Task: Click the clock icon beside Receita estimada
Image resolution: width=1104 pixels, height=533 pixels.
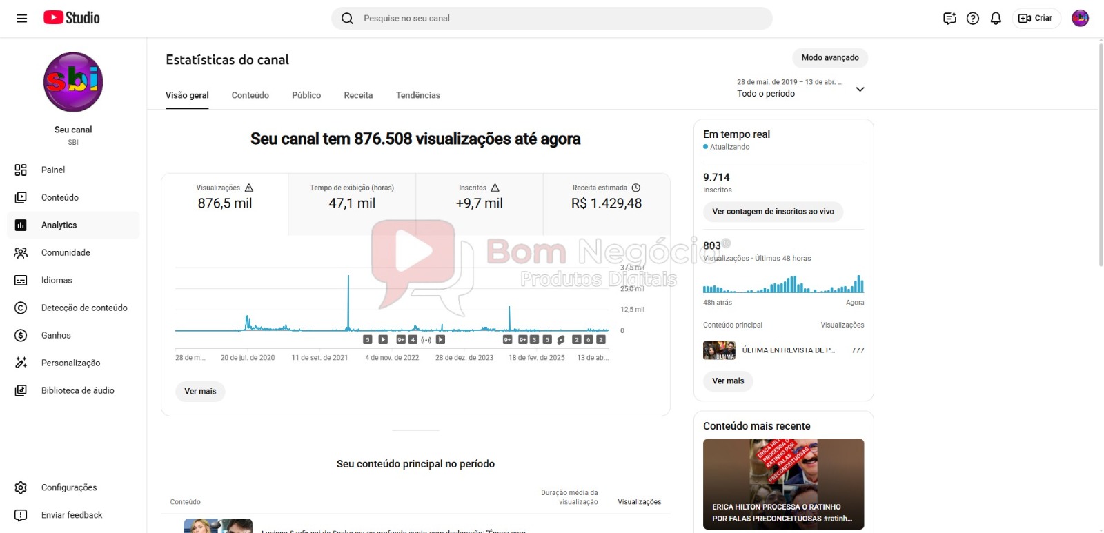Action: (636, 188)
